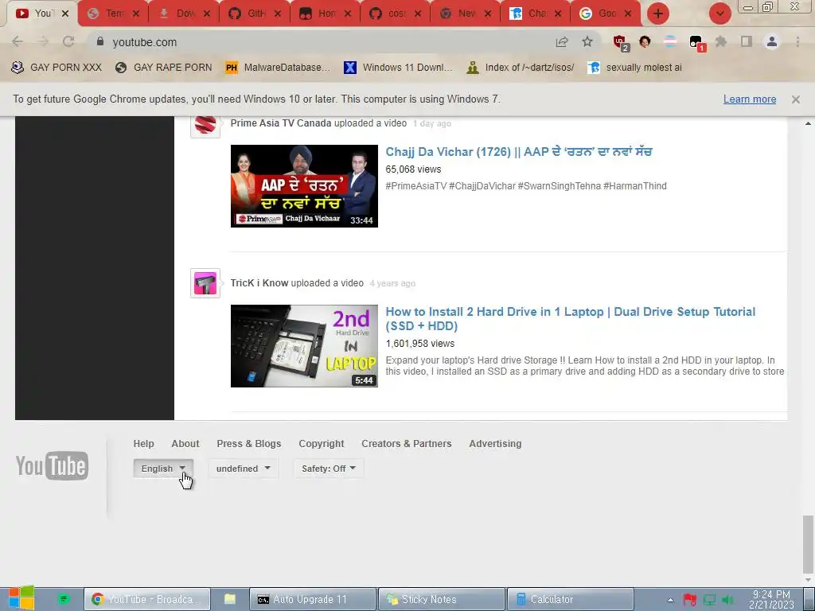This screenshot has width=815, height=611.
Task: Click the Learn more link
Action: point(750,99)
